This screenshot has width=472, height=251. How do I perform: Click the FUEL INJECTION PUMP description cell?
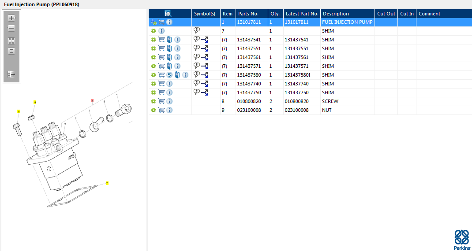click(x=347, y=22)
